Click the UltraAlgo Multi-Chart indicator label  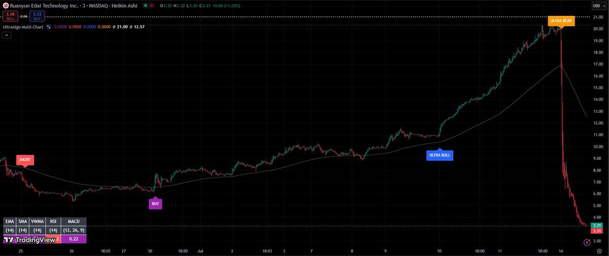coord(23,26)
